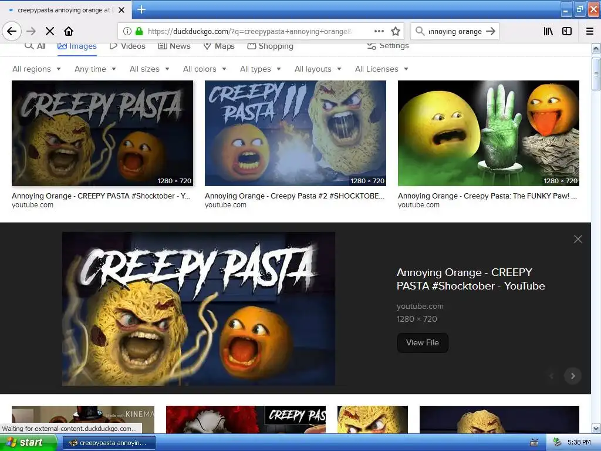This screenshot has width=601, height=451.
Task: Click the View File button
Action: [x=423, y=343]
